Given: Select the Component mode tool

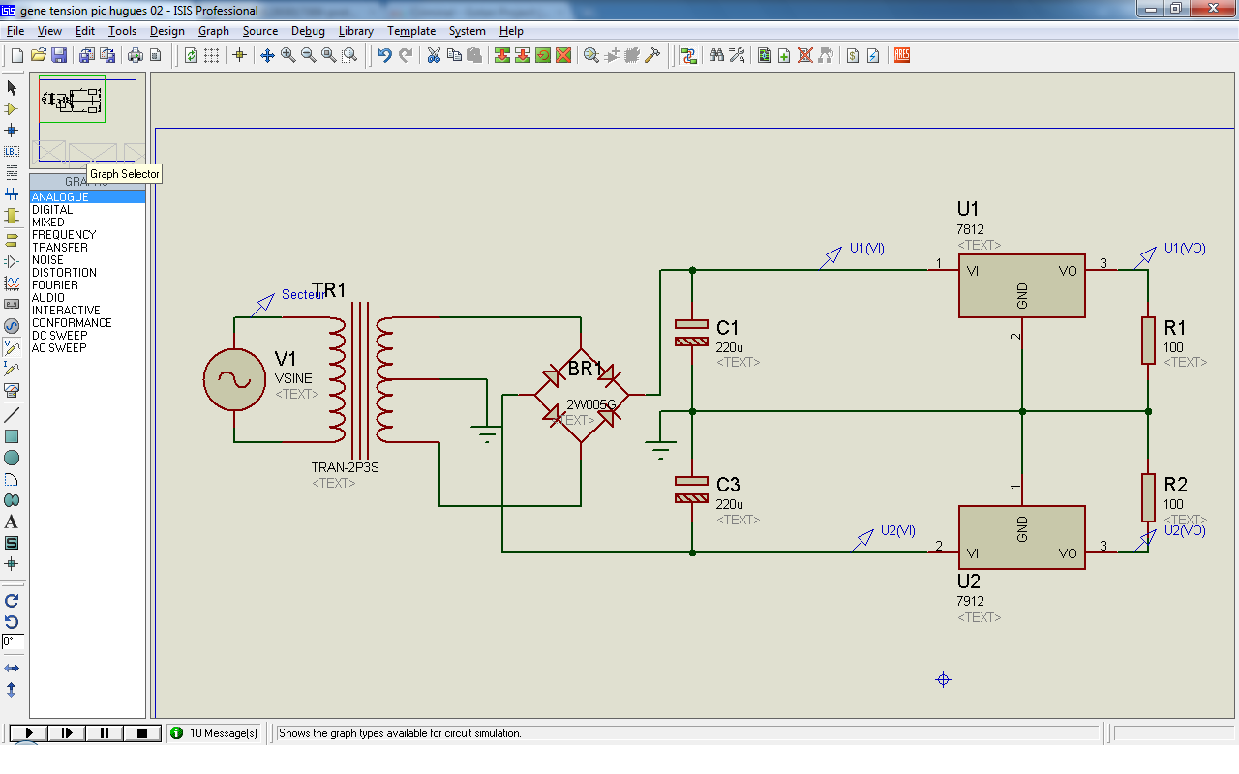Looking at the screenshot, I should [x=12, y=108].
